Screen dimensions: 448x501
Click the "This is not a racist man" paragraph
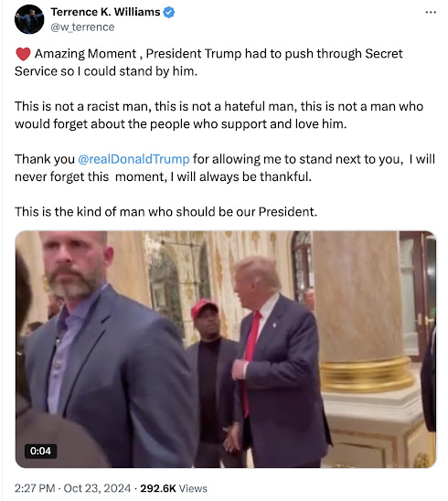coord(219,115)
